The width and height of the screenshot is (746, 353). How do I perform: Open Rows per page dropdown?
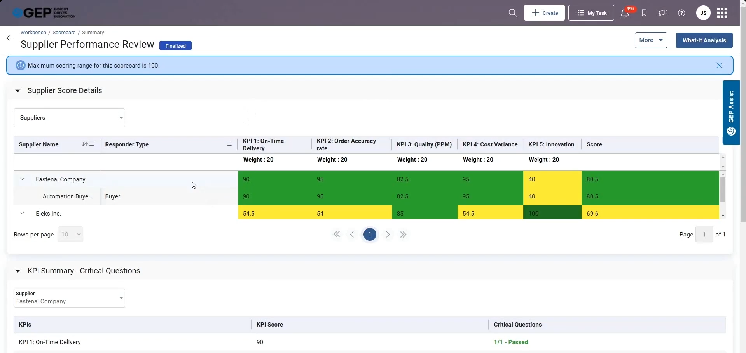point(70,235)
